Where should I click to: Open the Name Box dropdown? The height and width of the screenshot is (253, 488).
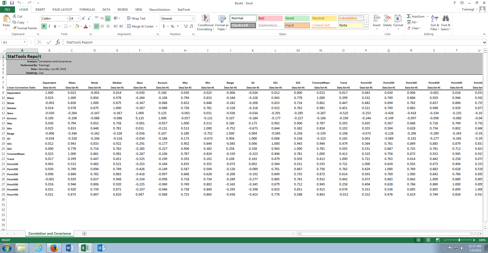click(x=24, y=42)
